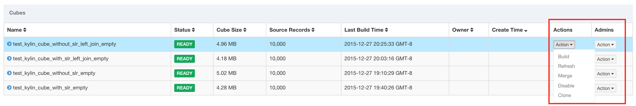Click Clone in the Action menu

pyautogui.click(x=564, y=95)
